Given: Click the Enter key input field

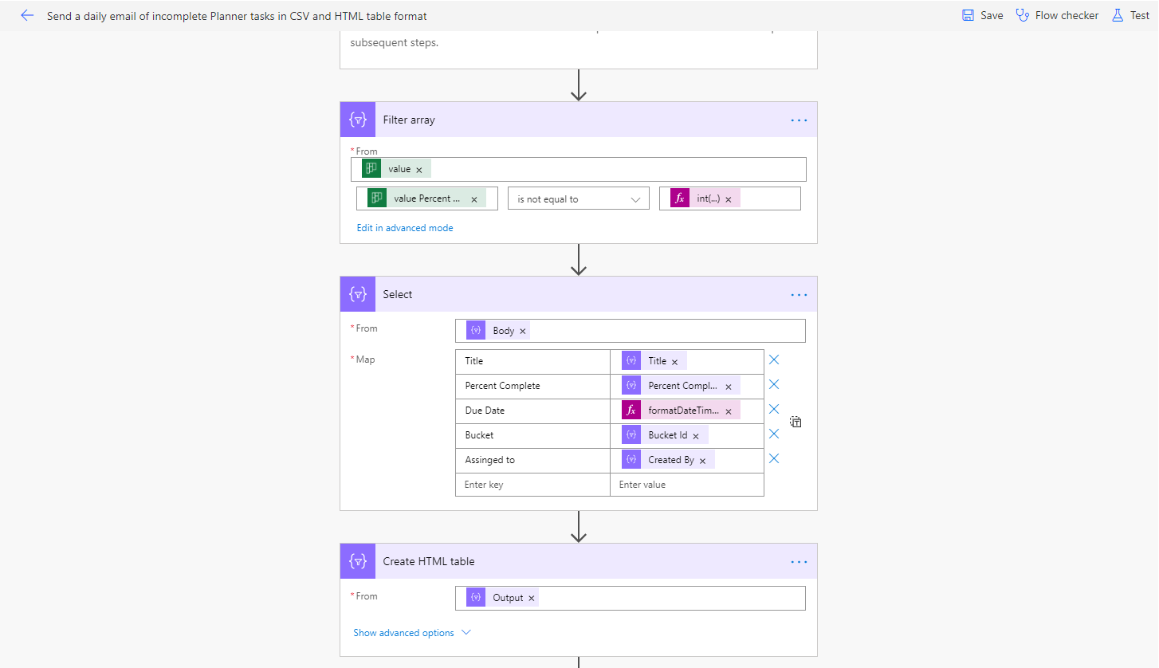Looking at the screenshot, I should tap(532, 485).
